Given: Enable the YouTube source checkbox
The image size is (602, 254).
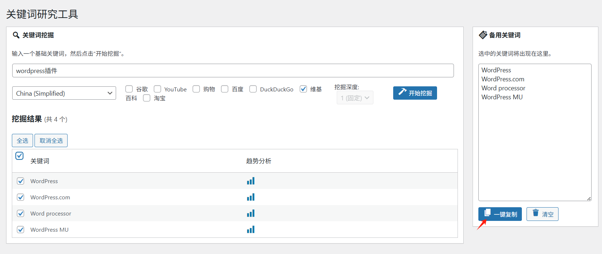Looking at the screenshot, I should tap(157, 89).
